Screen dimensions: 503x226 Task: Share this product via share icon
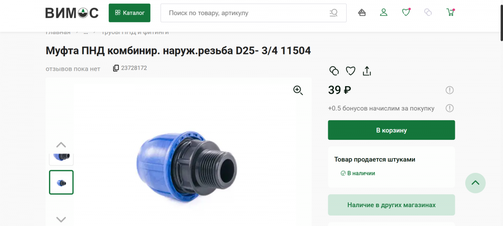pyautogui.click(x=367, y=71)
